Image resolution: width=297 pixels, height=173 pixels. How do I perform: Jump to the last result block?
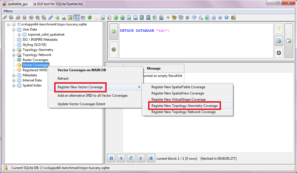[151, 158]
